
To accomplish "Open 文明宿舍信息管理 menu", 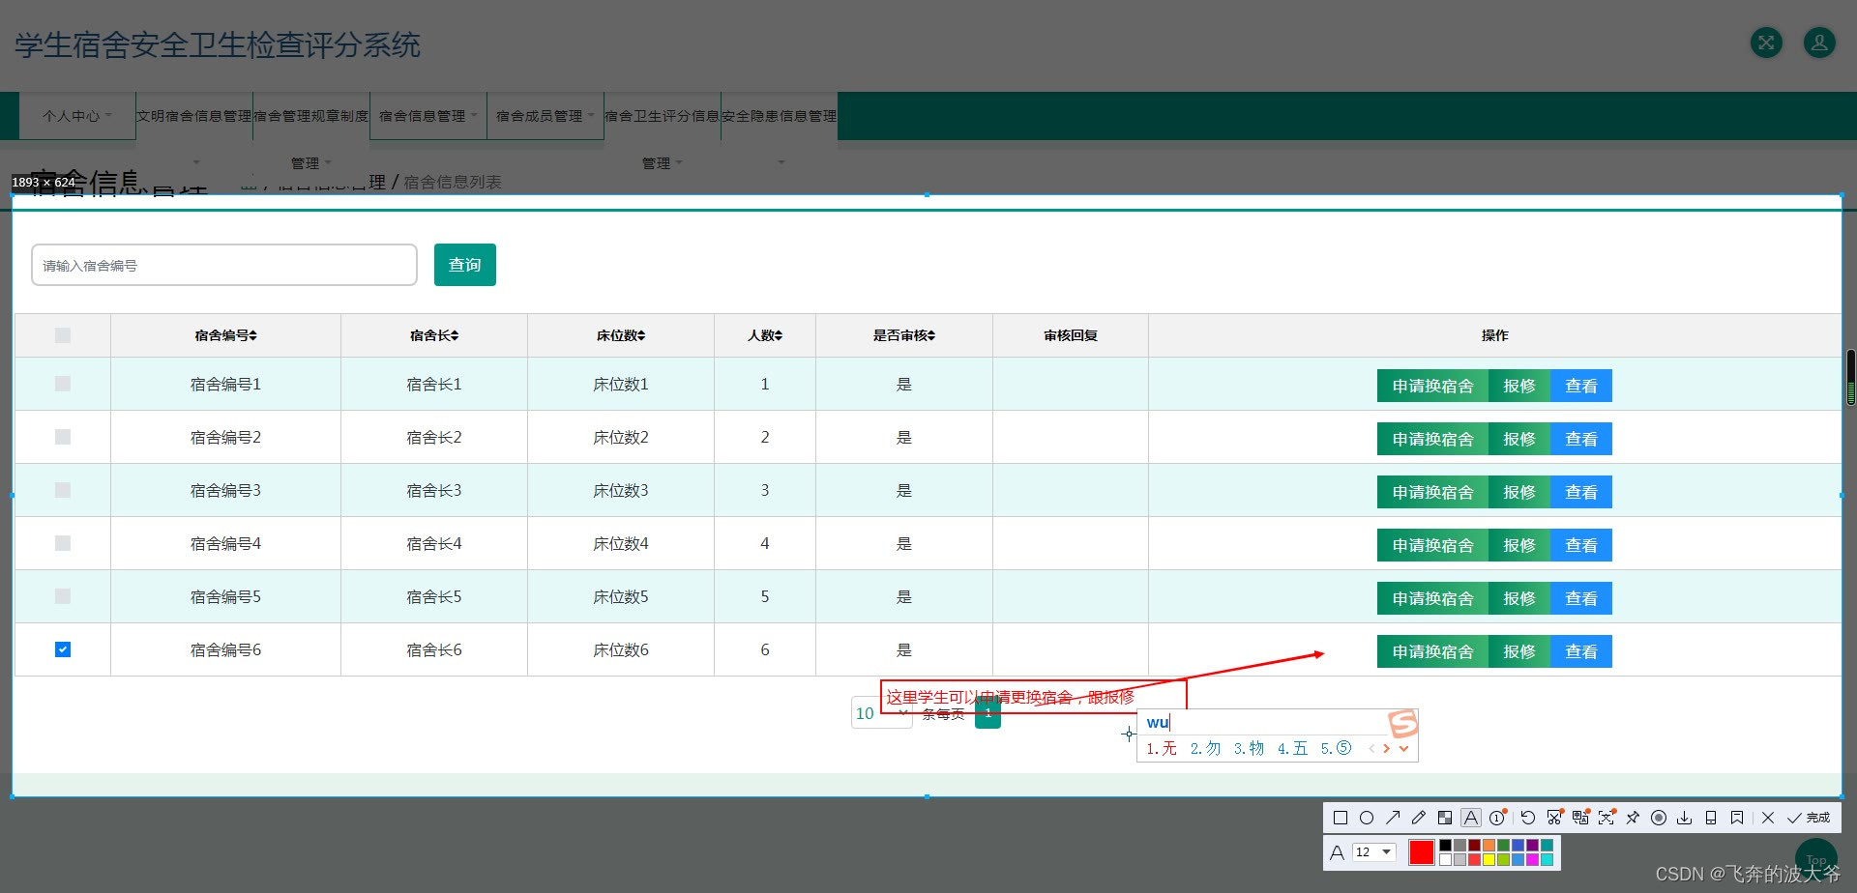I will [x=194, y=116].
